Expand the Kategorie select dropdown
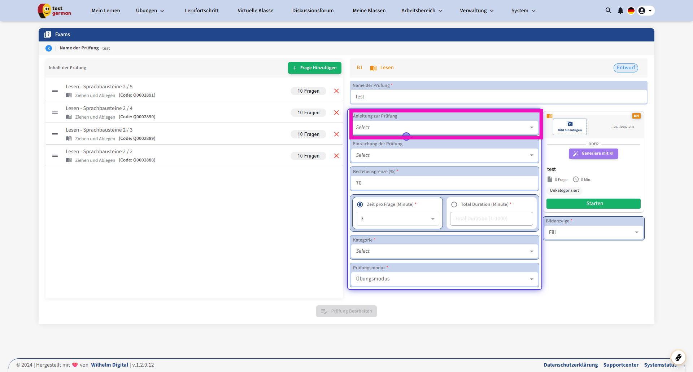This screenshot has height=372, width=693. [444, 251]
